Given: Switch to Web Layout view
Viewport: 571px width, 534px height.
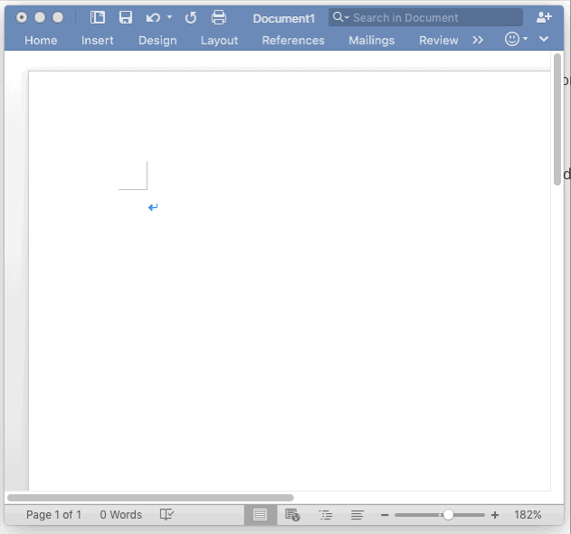Looking at the screenshot, I should 292,515.
